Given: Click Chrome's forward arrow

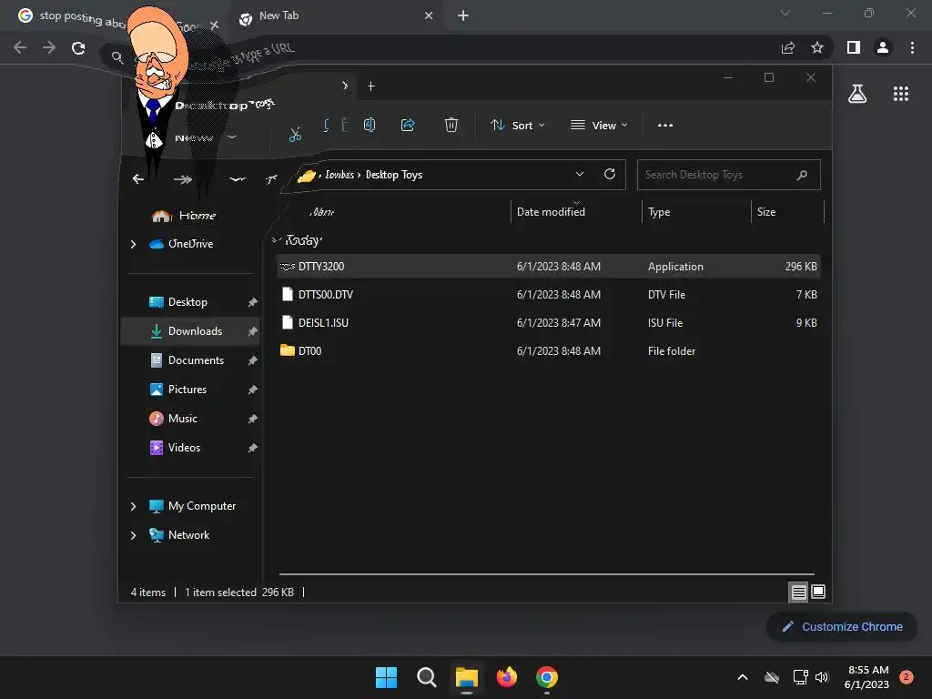Looking at the screenshot, I should click(x=49, y=47).
